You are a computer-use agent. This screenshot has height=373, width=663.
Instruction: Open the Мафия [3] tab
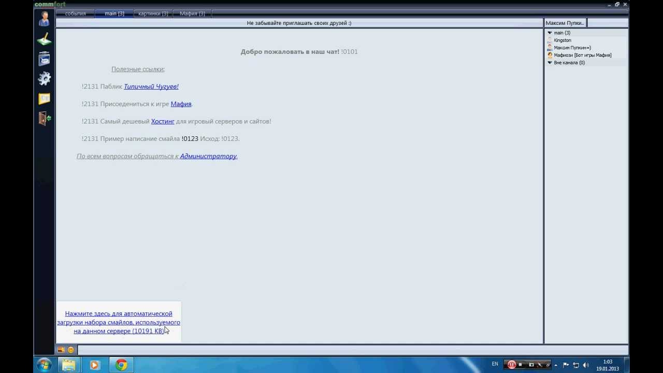point(192,13)
